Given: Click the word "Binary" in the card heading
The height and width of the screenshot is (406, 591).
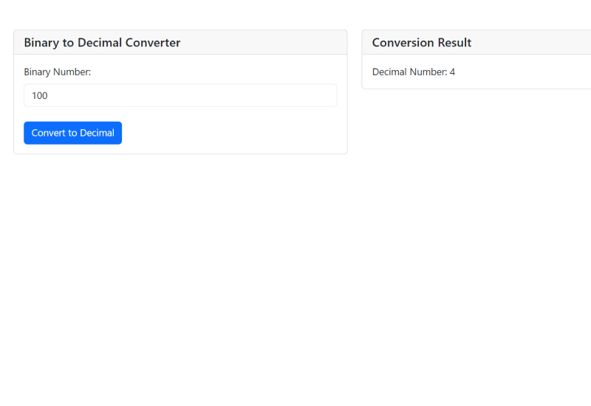Looking at the screenshot, I should click(41, 43).
